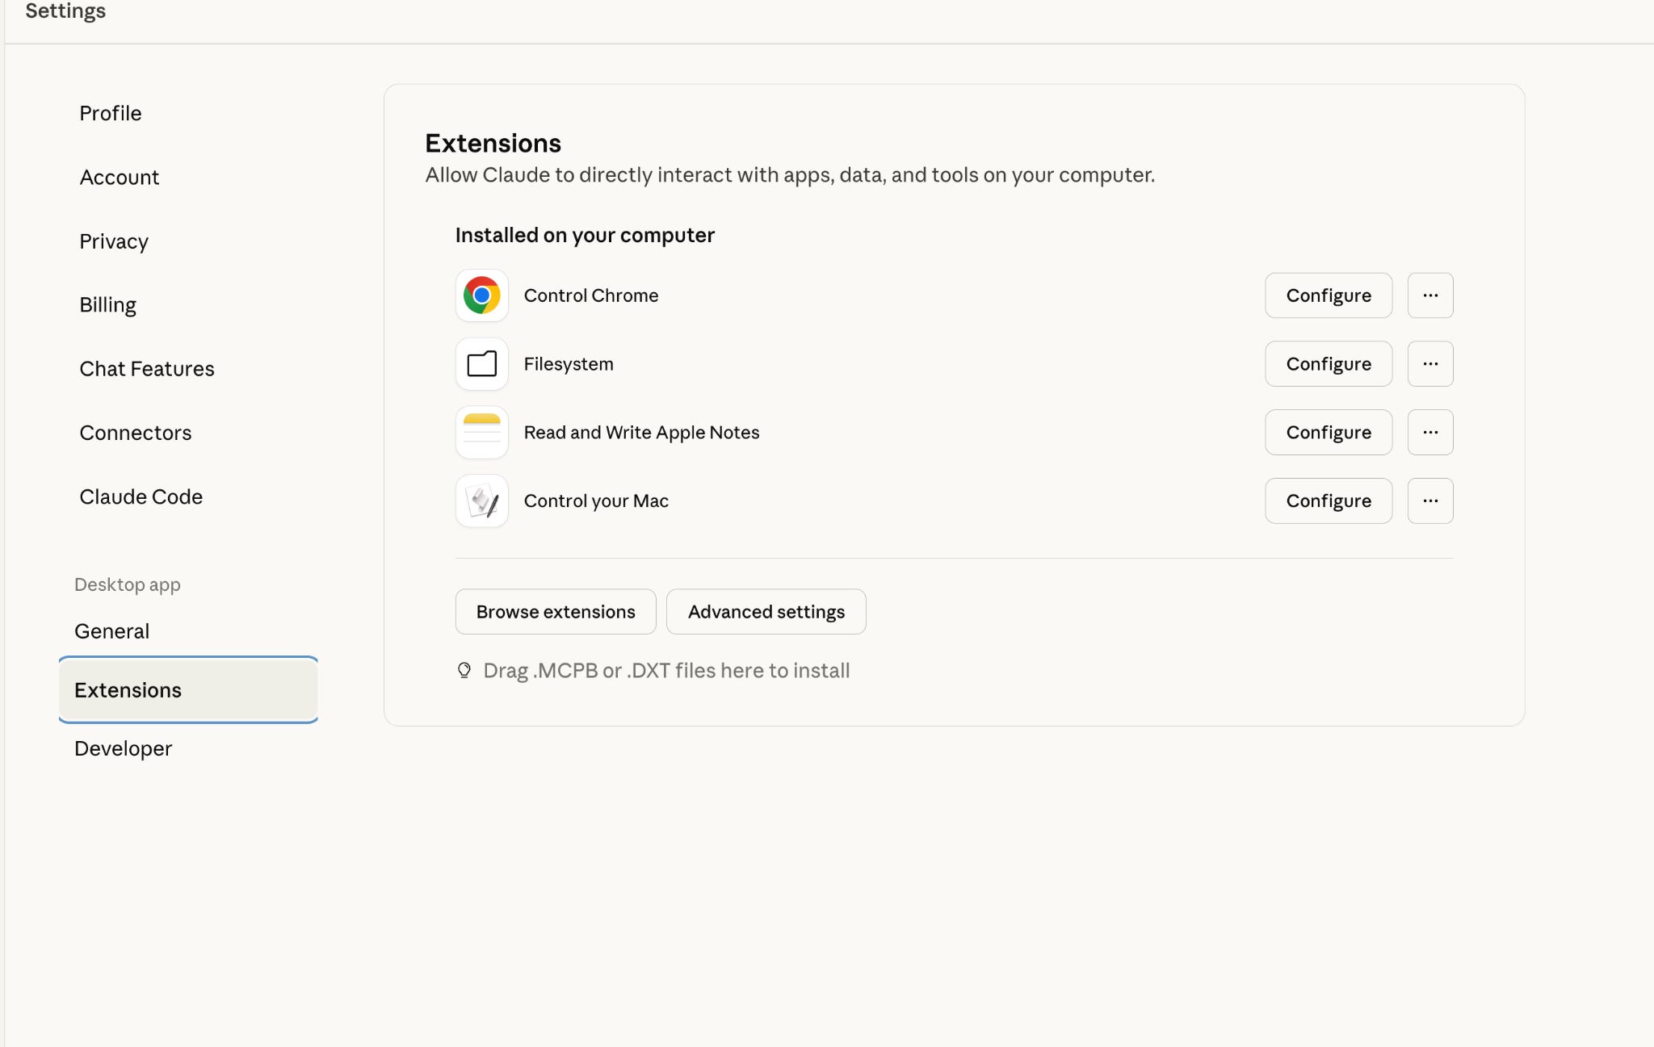The width and height of the screenshot is (1654, 1047).
Task: Click the Control your Mac script icon
Action: [481, 501]
